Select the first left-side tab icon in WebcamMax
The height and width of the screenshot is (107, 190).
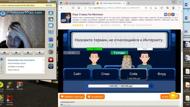click(1, 59)
